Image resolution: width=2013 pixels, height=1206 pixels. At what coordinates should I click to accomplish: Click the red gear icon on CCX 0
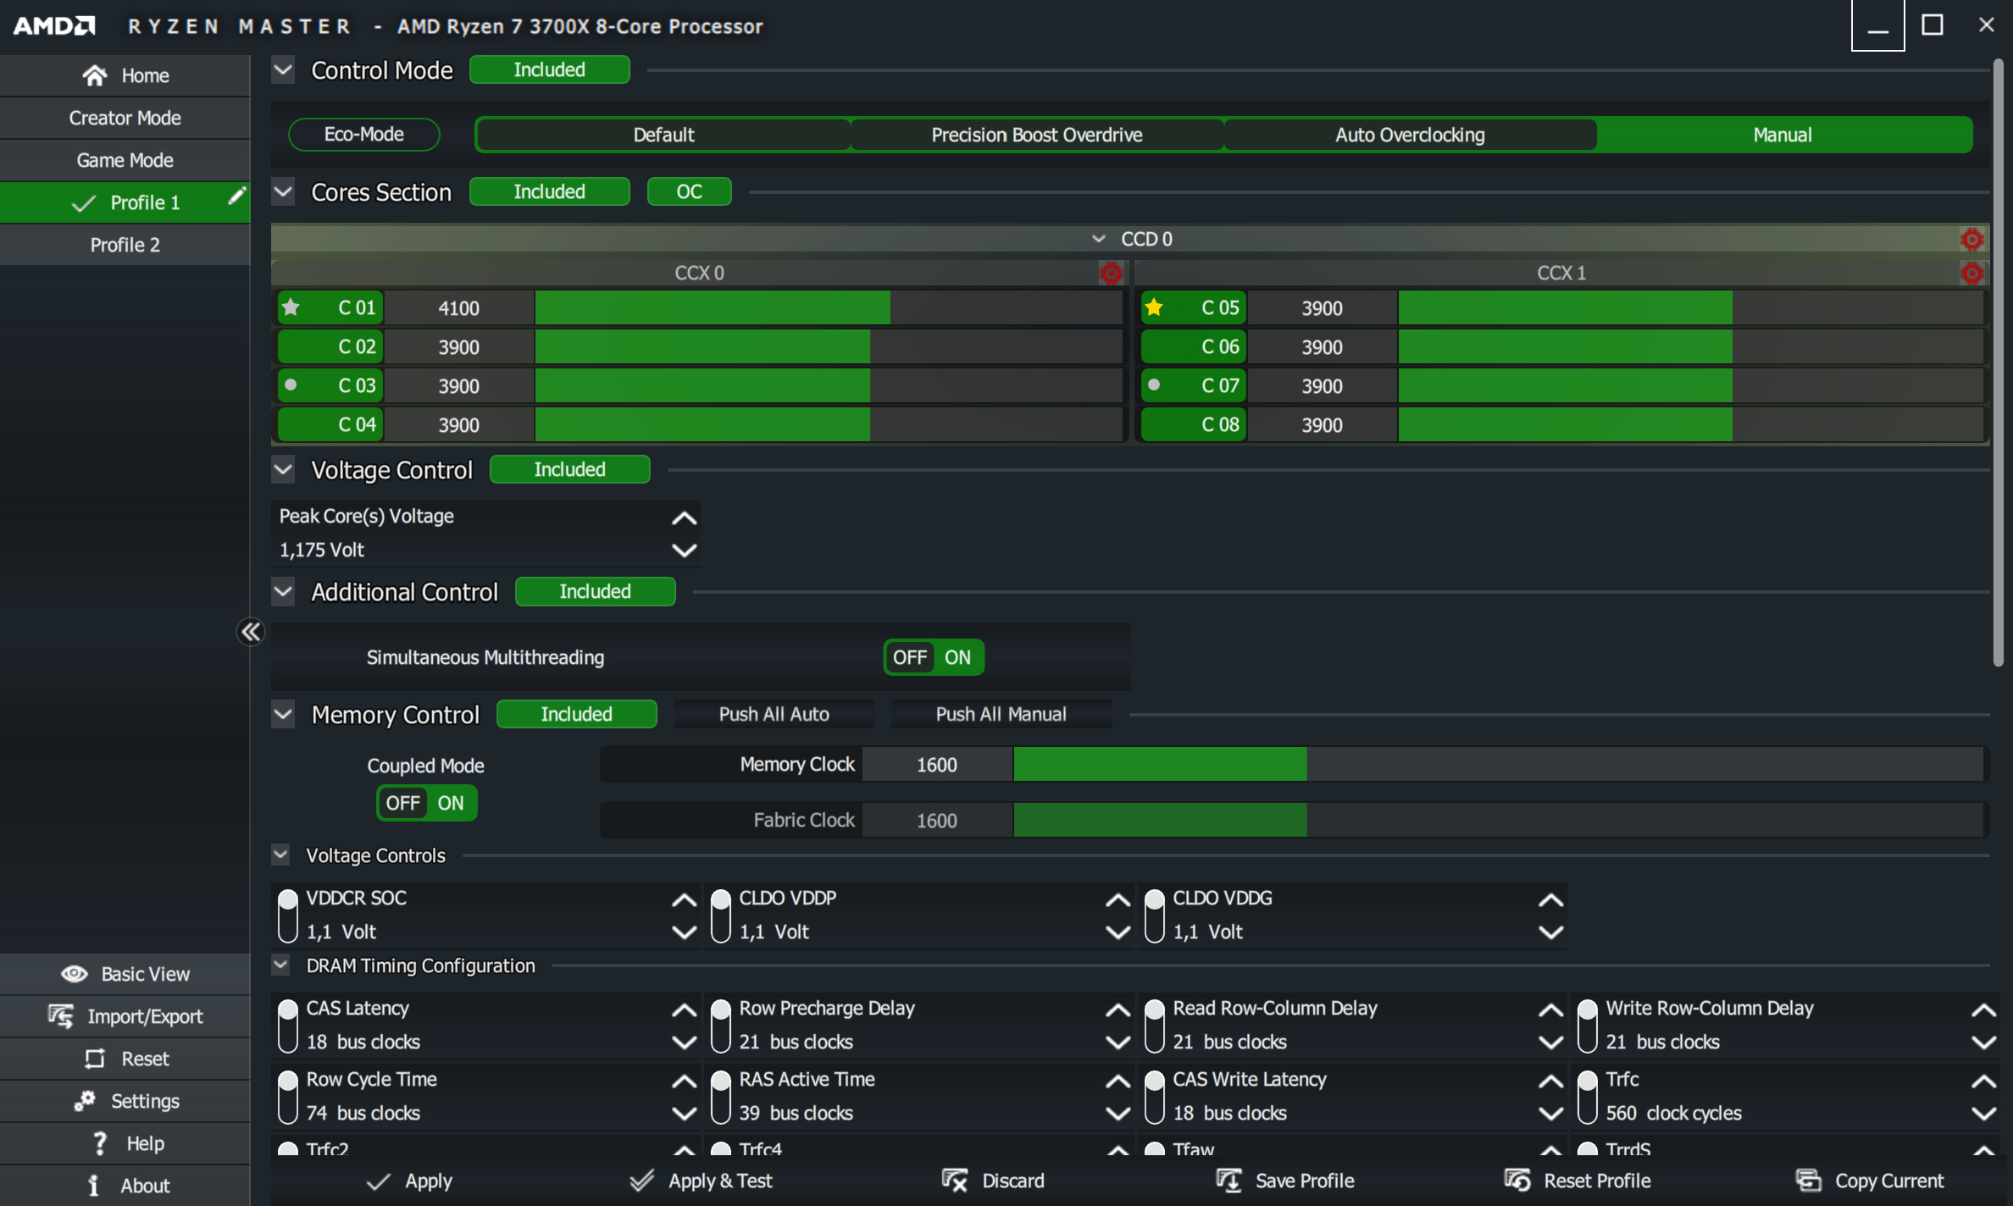pos(1111,273)
